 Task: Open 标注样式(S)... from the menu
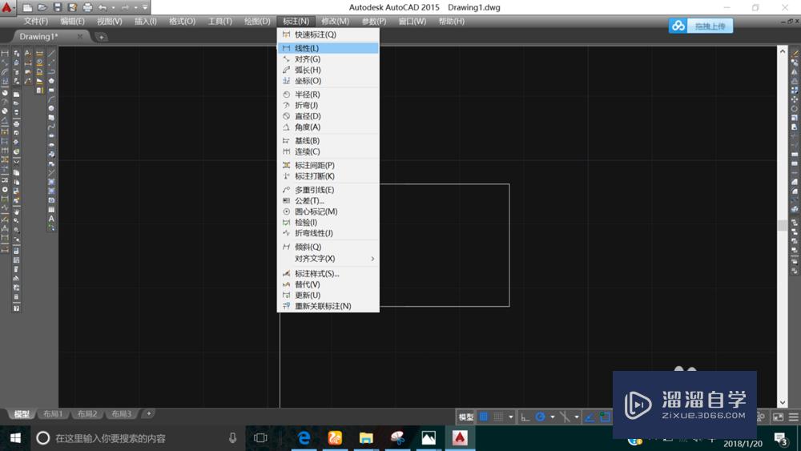pyautogui.click(x=328, y=273)
